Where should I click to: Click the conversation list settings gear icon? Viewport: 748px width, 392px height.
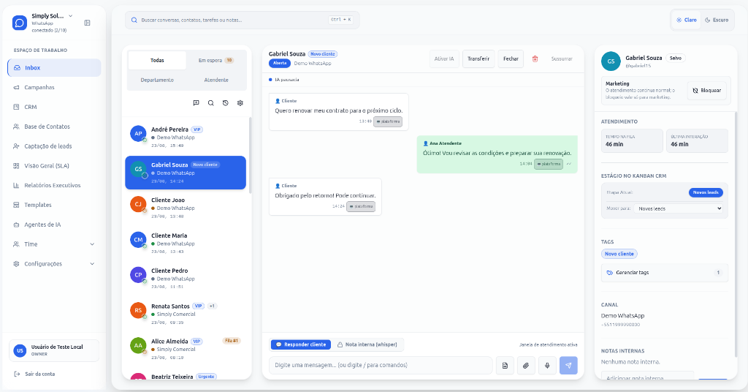tap(240, 103)
